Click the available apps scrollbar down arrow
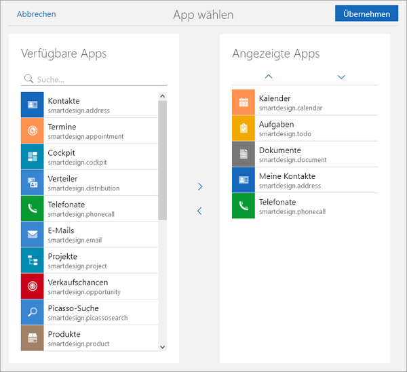The width and height of the screenshot is (407, 372). pos(162,346)
